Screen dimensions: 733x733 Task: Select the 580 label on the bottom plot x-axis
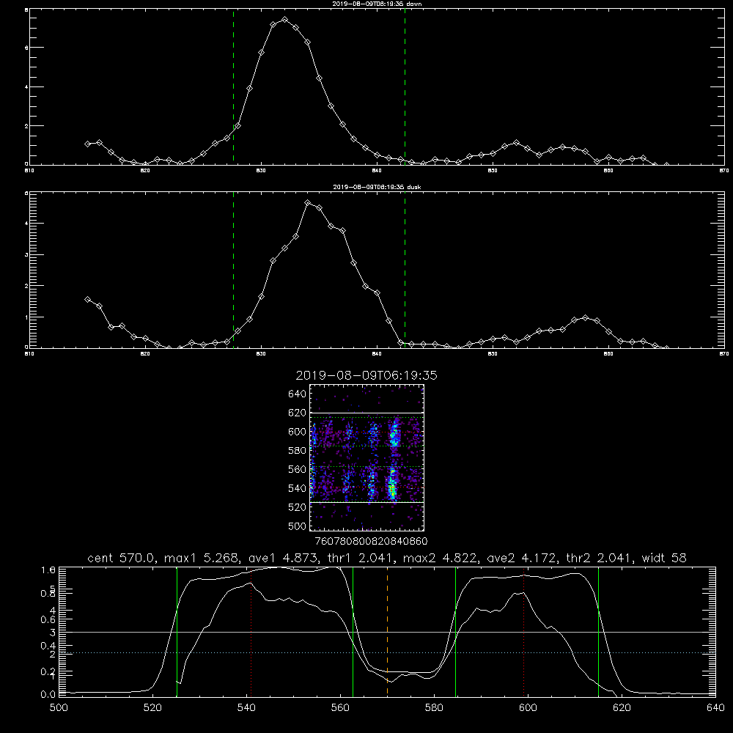[x=434, y=708]
